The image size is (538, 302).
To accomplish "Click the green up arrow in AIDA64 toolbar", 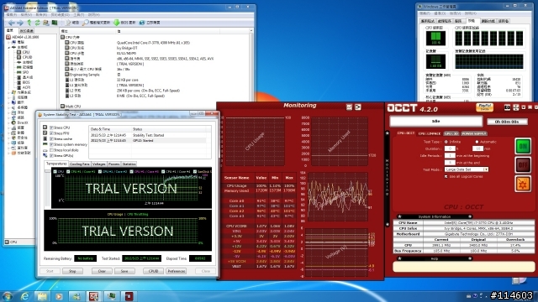I will click(x=29, y=23).
